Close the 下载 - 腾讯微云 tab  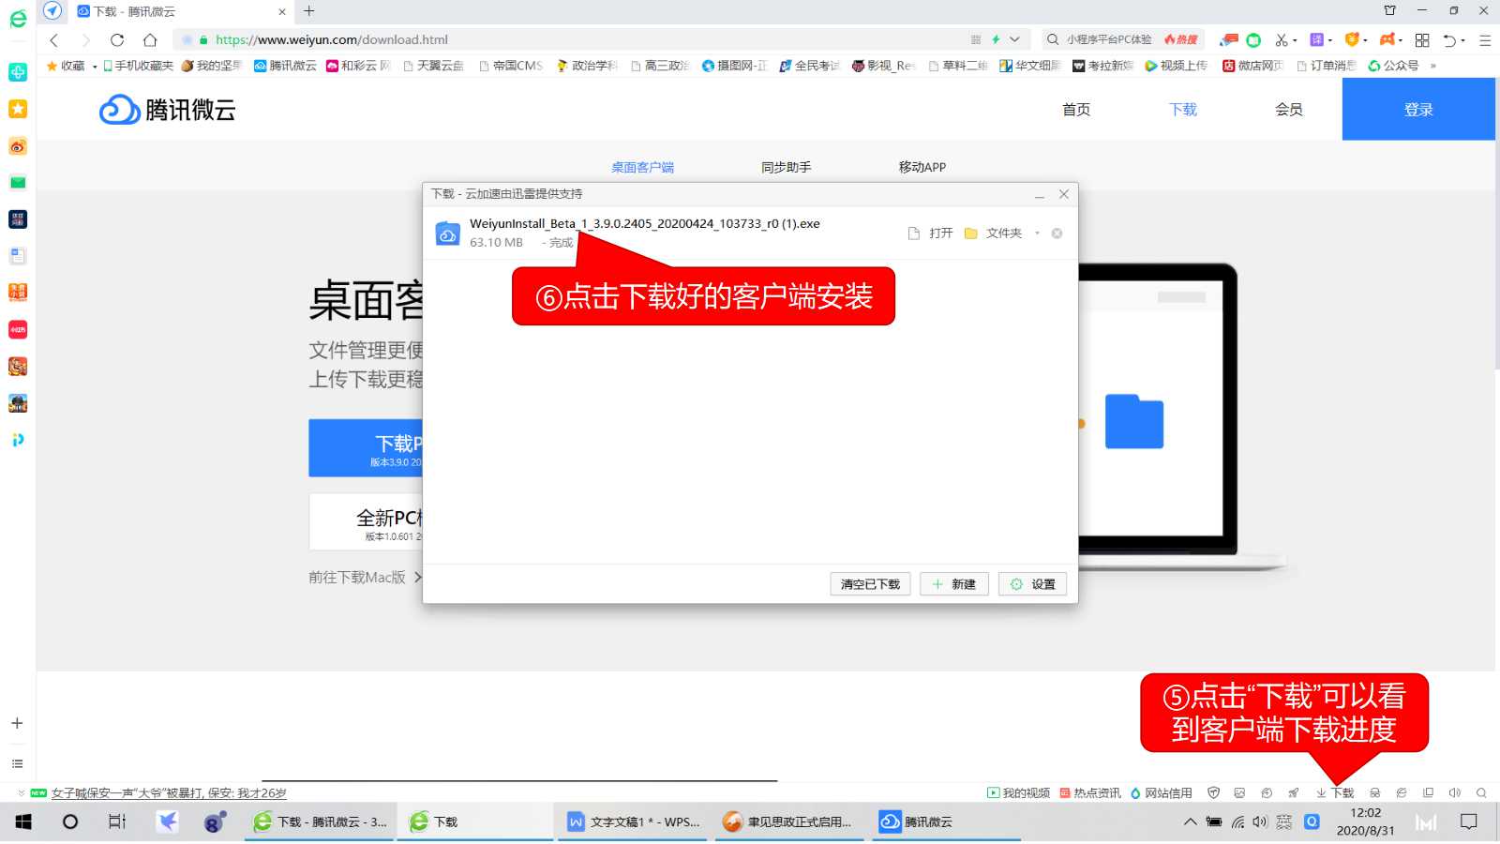click(282, 11)
